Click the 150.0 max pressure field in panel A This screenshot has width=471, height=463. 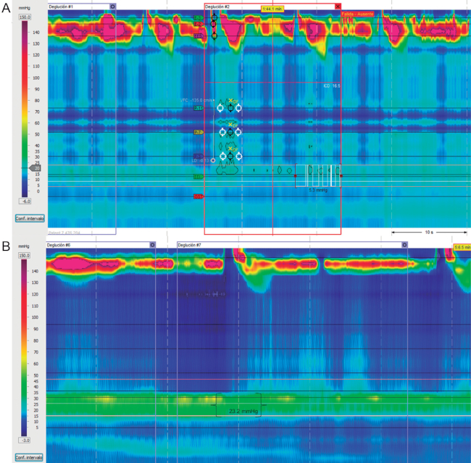pos(25,15)
